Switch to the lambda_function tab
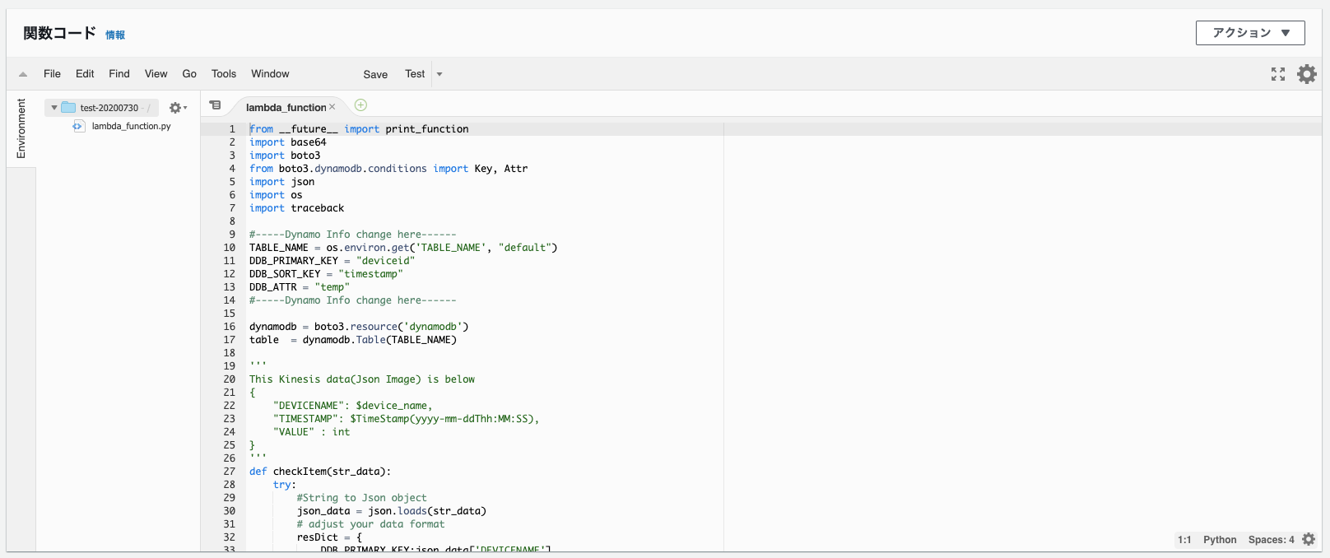1330x558 pixels. tap(286, 107)
